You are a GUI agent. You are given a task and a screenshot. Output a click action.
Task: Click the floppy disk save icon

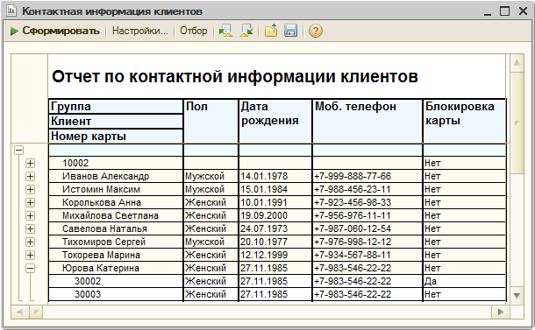tap(290, 31)
